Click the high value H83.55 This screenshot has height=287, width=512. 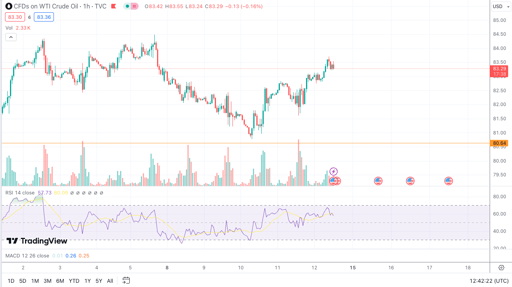(174, 7)
